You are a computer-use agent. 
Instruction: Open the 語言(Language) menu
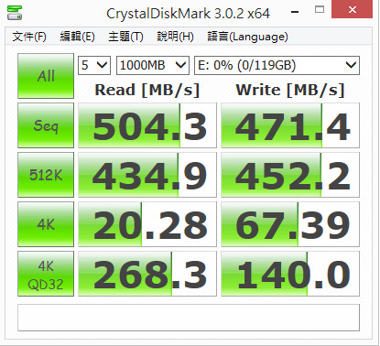point(247,37)
